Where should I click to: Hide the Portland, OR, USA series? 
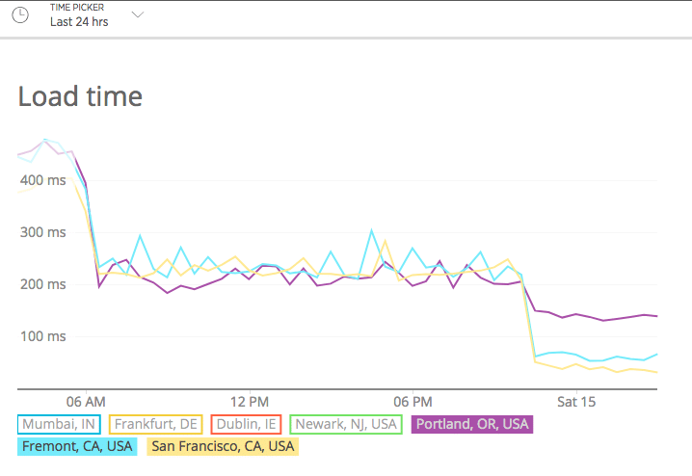(x=473, y=424)
